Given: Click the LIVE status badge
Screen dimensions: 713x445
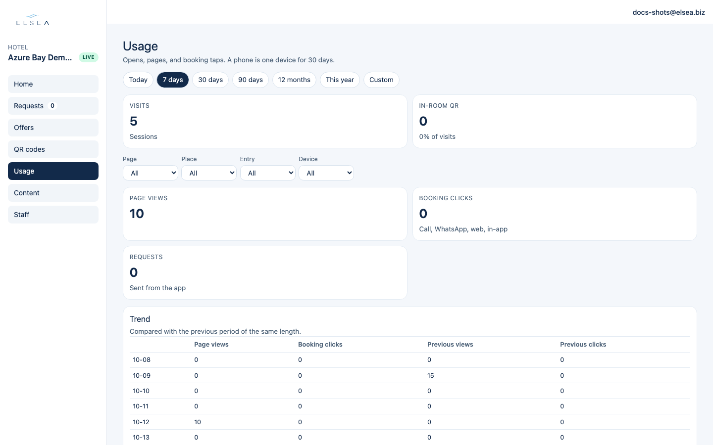Looking at the screenshot, I should click(89, 57).
